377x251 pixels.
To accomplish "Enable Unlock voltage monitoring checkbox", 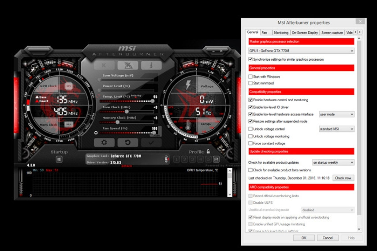I will (250, 136).
